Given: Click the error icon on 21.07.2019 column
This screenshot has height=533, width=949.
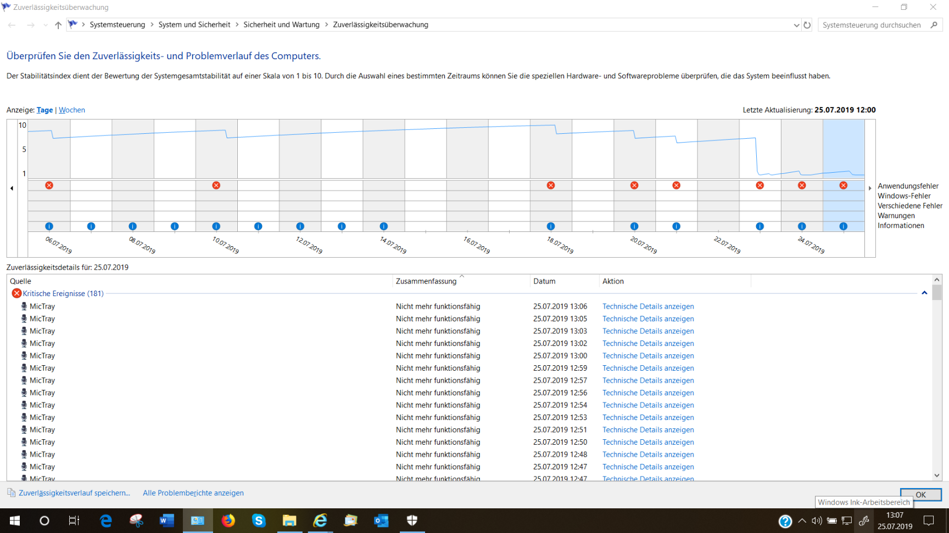Looking at the screenshot, I should click(677, 185).
